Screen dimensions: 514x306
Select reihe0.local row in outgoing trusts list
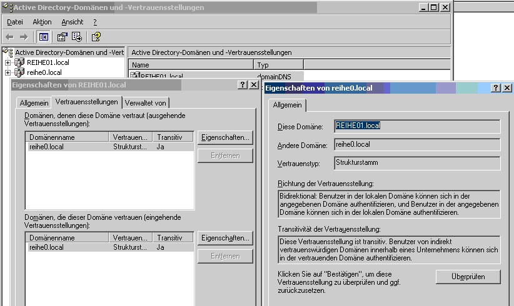(110, 147)
